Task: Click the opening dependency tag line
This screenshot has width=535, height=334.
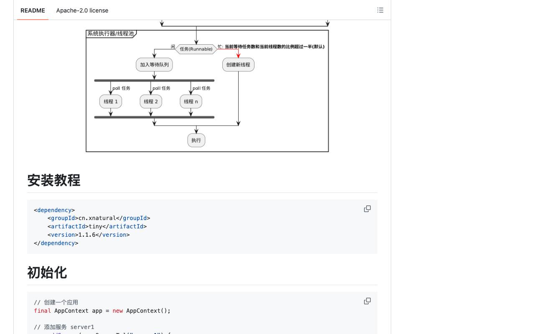Action: coord(54,210)
